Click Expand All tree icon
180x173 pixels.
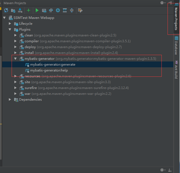pos(65,10)
